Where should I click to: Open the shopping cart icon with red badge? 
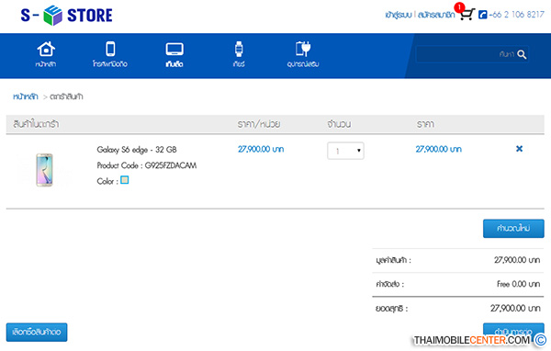[467, 14]
